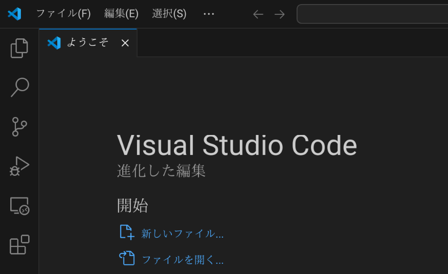Click the 新しいファイル... link
Image resolution: width=448 pixels, height=274 pixels.
[182, 234]
